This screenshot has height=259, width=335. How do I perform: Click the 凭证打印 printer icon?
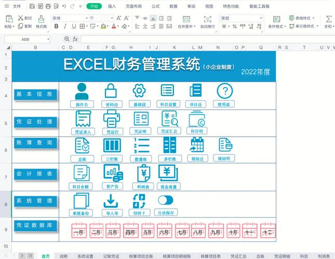click(x=112, y=119)
